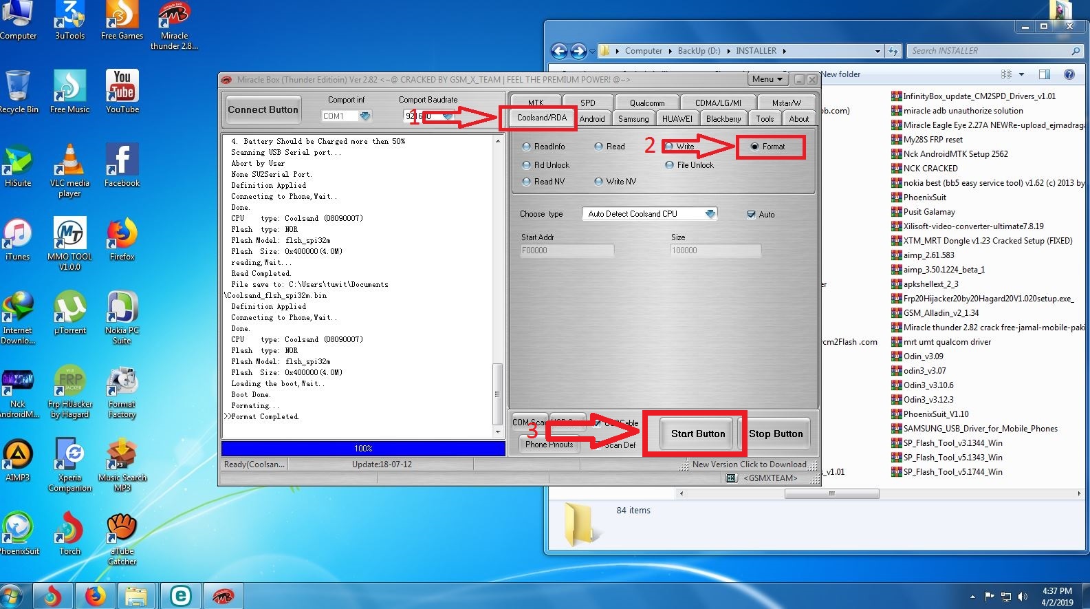
Task: Open the Menu dropdown in Miracle Box
Action: click(x=767, y=79)
